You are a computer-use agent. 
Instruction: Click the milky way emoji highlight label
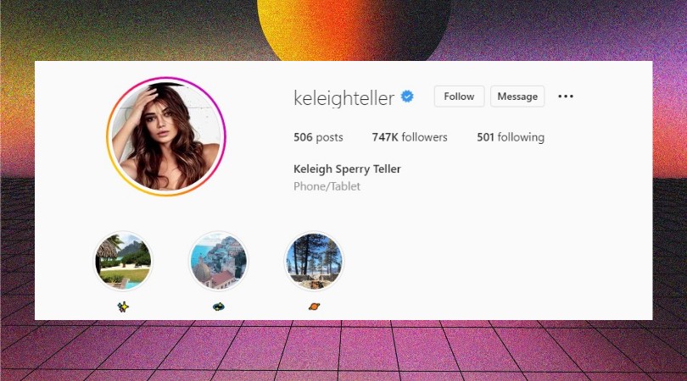point(218,306)
